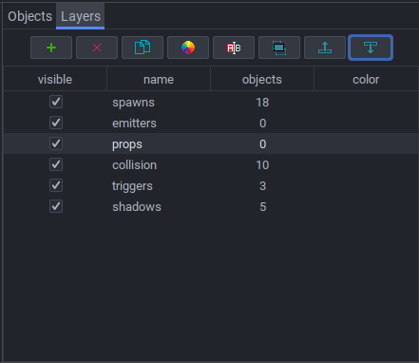Sort by the visible column header
This screenshot has height=363, width=419.
(55, 79)
